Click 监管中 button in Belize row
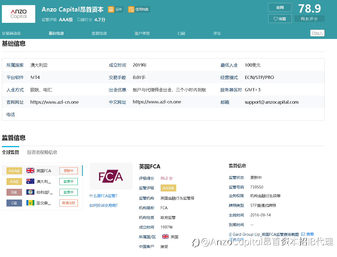The height and width of the screenshot is (257, 337). 69,192
